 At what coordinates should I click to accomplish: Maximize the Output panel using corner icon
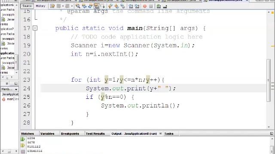pyautogui.click(x=272, y=133)
